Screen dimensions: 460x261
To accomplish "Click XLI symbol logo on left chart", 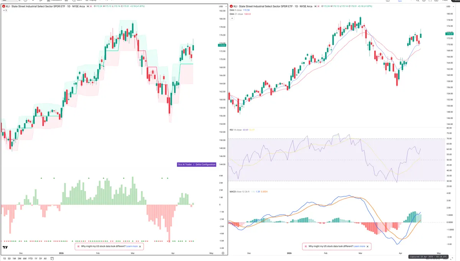I will [3, 7].
